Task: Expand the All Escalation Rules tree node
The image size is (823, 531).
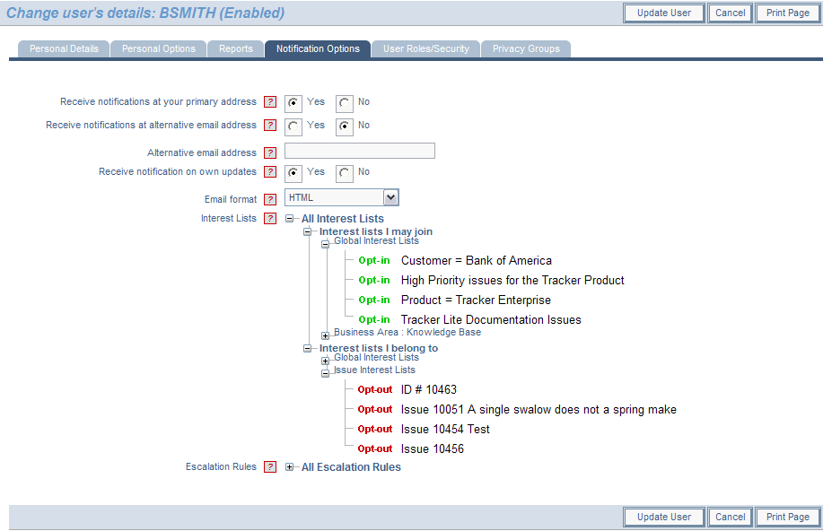Action: [x=290, y=467]
